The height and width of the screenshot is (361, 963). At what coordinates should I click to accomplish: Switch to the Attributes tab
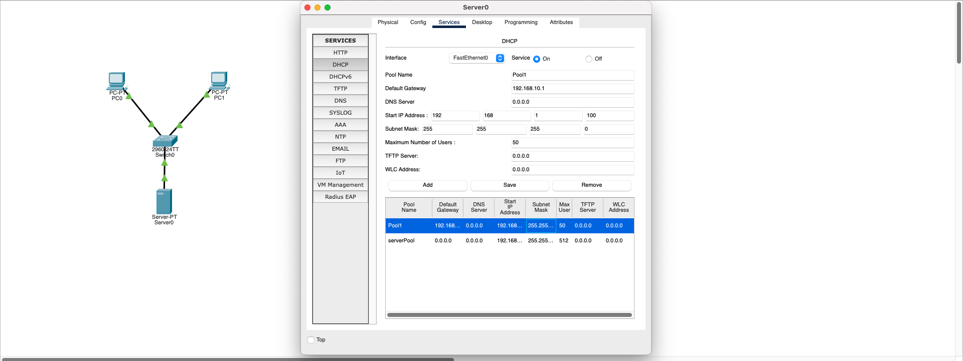point(561,23)
